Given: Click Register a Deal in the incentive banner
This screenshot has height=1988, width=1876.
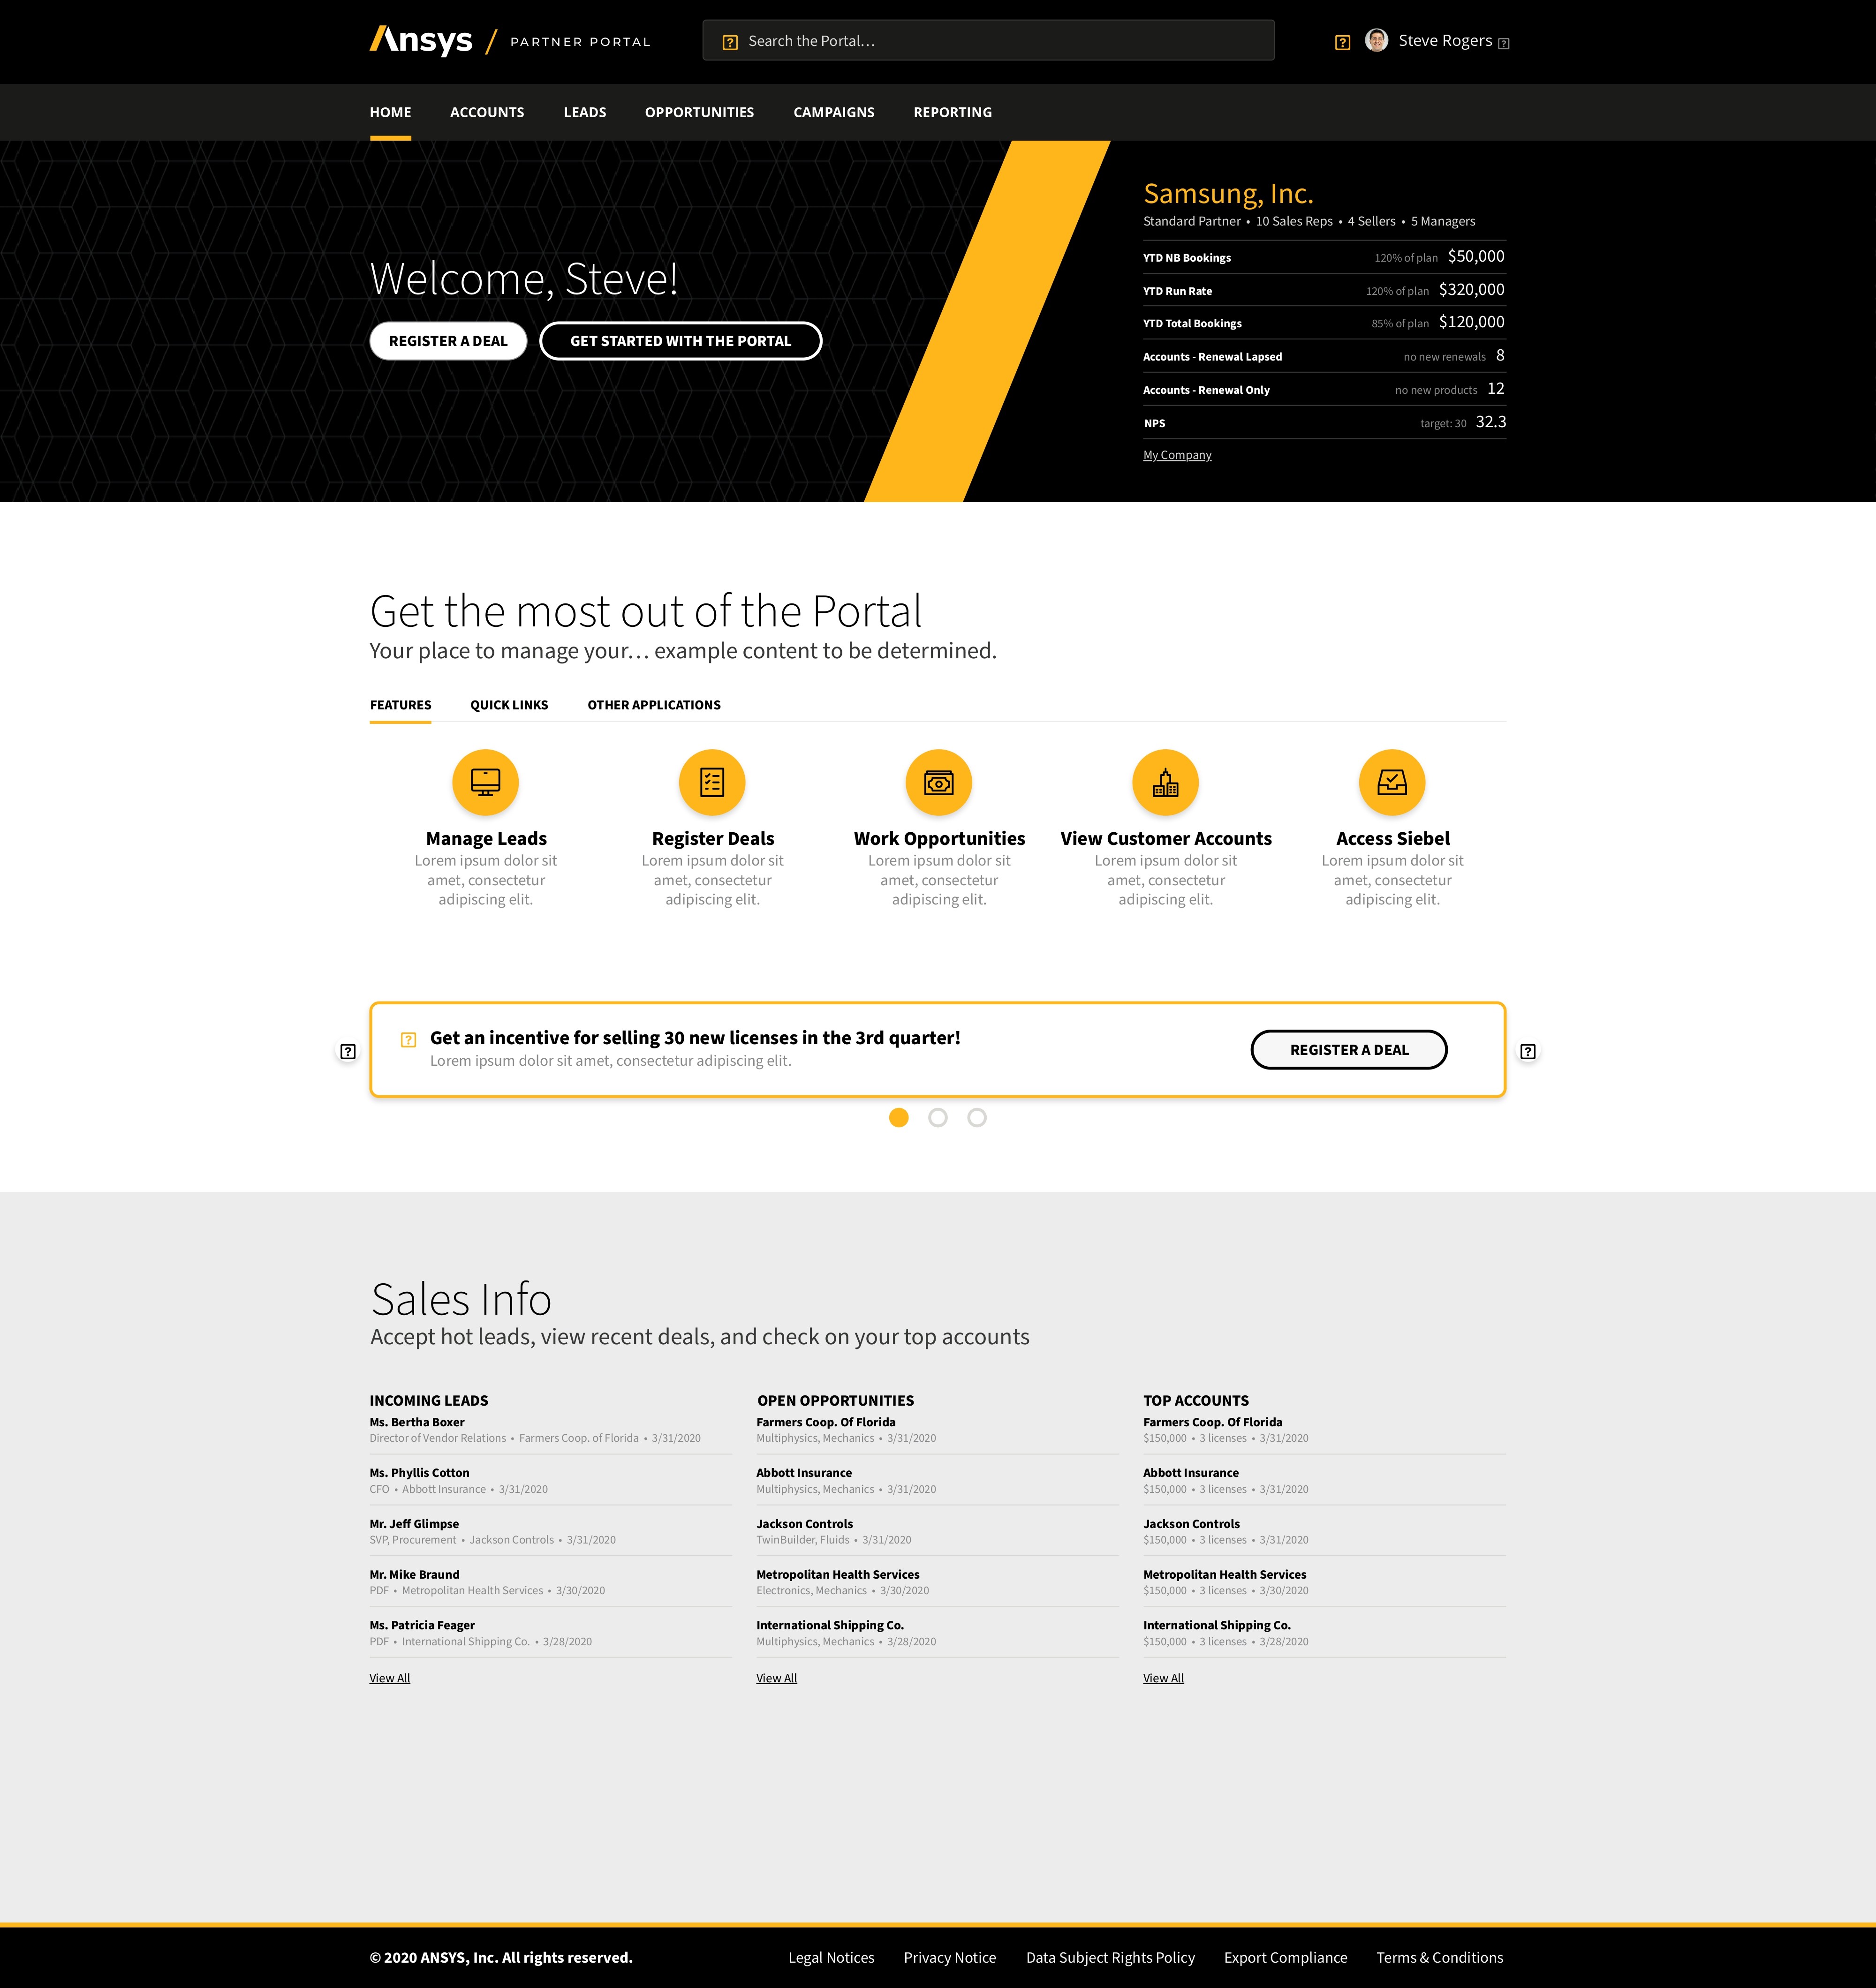Looking at the screenshot, I should pyautogui.click(x=1349, y=1049).
